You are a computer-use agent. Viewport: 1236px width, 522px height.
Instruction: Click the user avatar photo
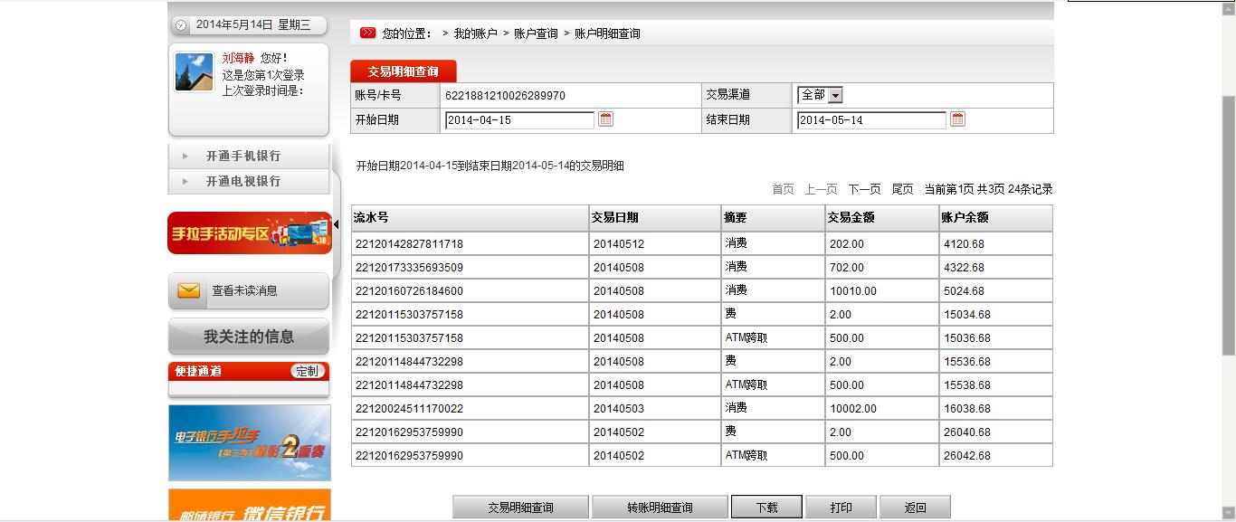(194, 72)
